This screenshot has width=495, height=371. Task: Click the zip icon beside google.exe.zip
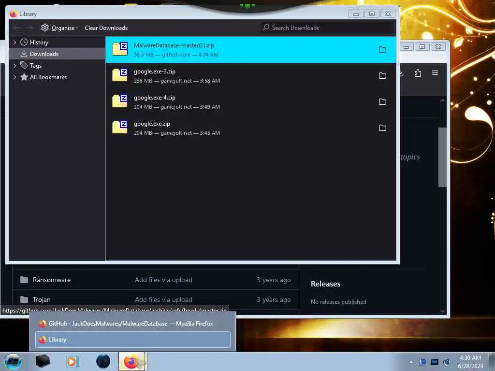pyautogui.click(x=120, y=128)
